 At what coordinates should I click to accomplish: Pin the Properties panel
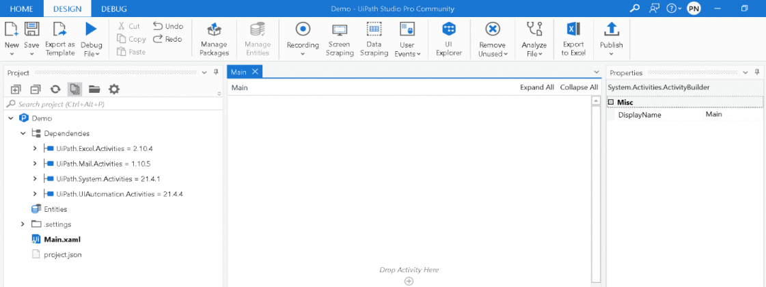(x=756, y=72)
